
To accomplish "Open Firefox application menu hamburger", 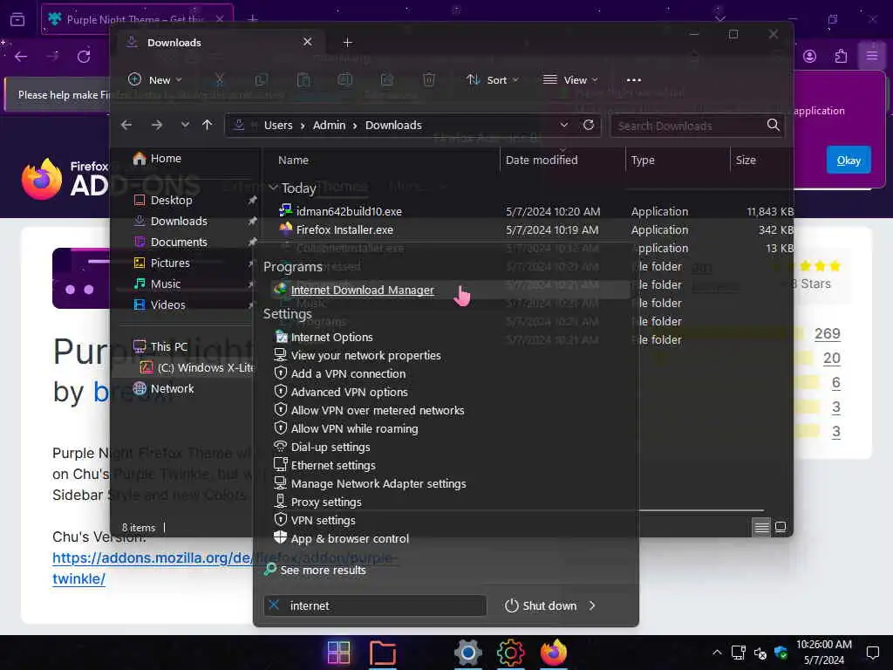I will pos(871,56).
